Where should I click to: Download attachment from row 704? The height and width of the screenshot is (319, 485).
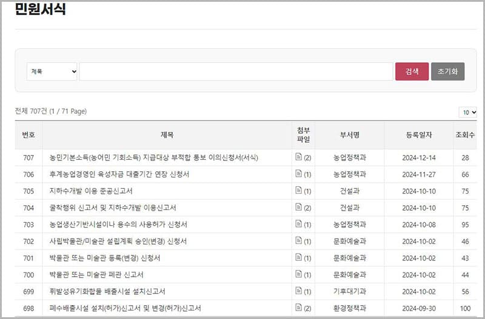tap(298, 208)
